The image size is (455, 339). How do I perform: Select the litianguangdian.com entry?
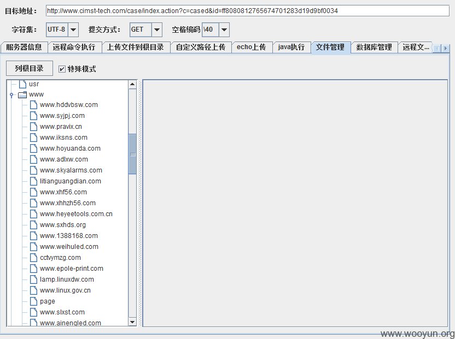pos(70,181)
